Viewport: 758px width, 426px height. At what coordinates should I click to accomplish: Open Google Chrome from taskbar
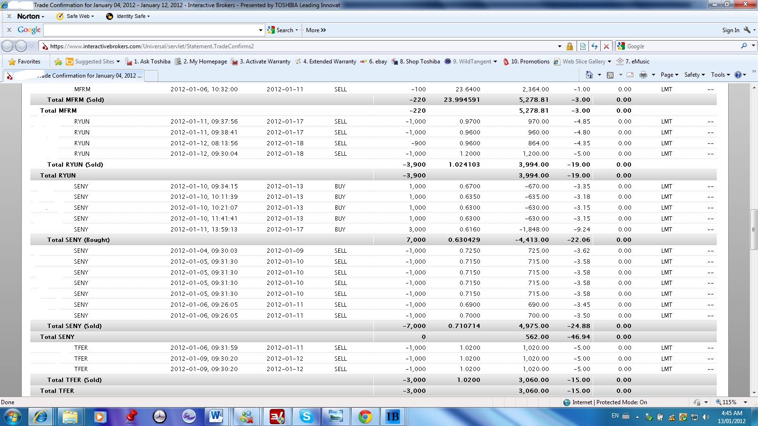(x=365, y=417)
